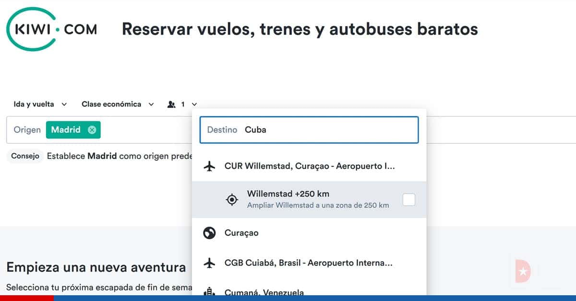
Task: Click the green Madrid origin tag
Action: [x=73, y=130]
